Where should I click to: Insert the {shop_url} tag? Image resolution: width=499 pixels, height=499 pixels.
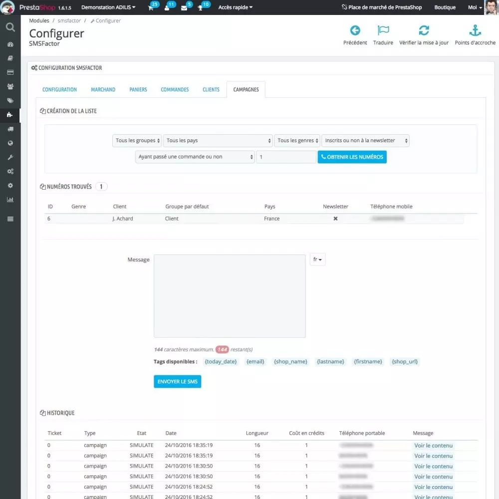(x=405, y=361)
